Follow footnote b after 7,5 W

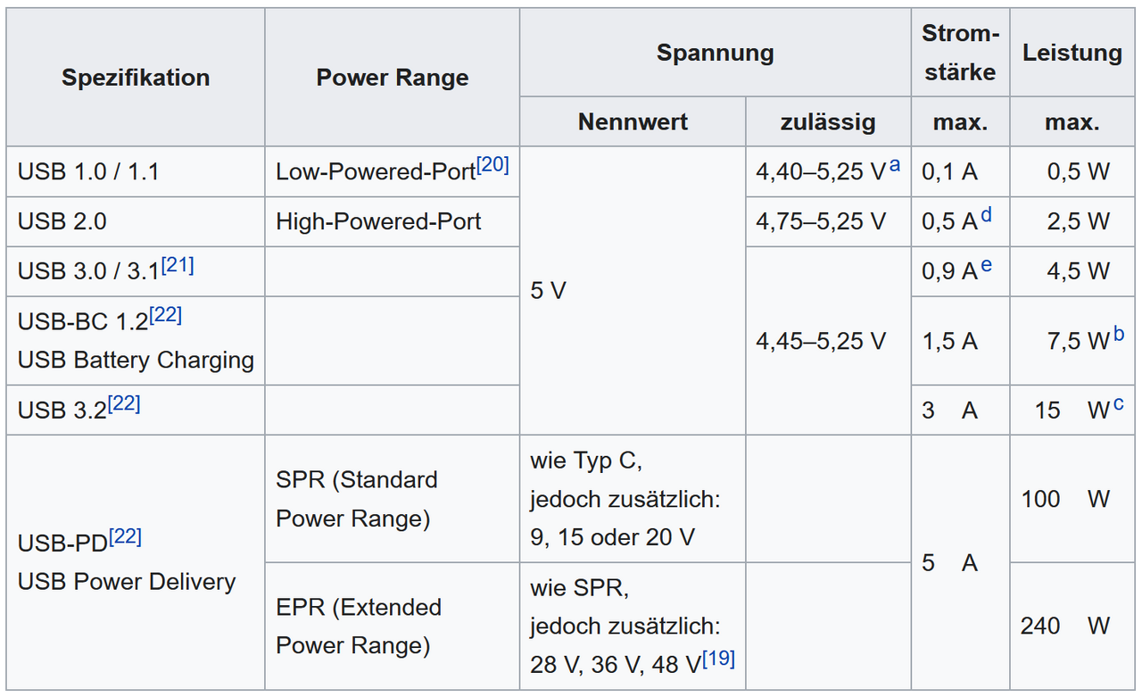pos(1118,336)
